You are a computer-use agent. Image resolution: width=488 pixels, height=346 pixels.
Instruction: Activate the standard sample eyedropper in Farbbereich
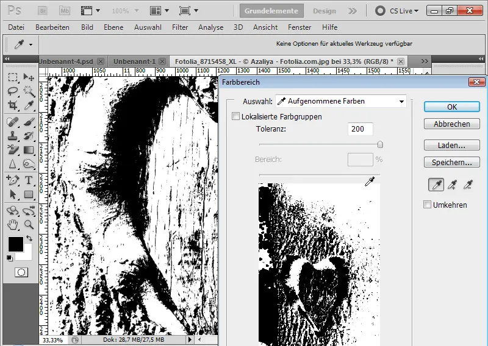point(436,185)
